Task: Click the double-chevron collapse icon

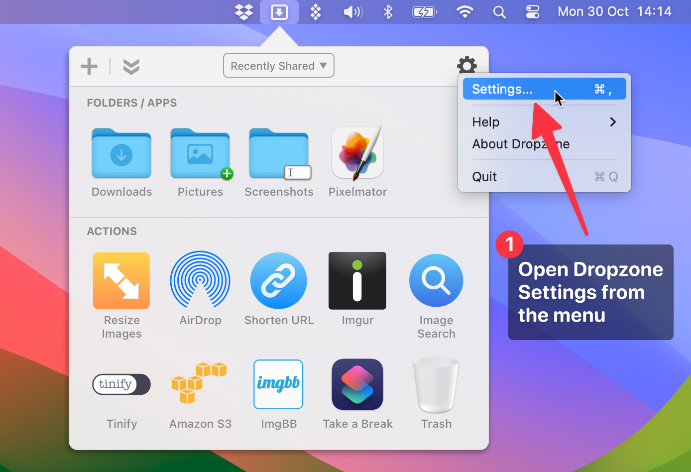Action: [x=131, y=66]
